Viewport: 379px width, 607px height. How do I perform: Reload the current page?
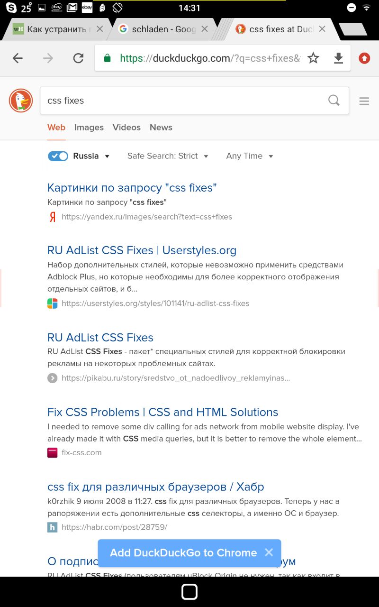point(78,58)
